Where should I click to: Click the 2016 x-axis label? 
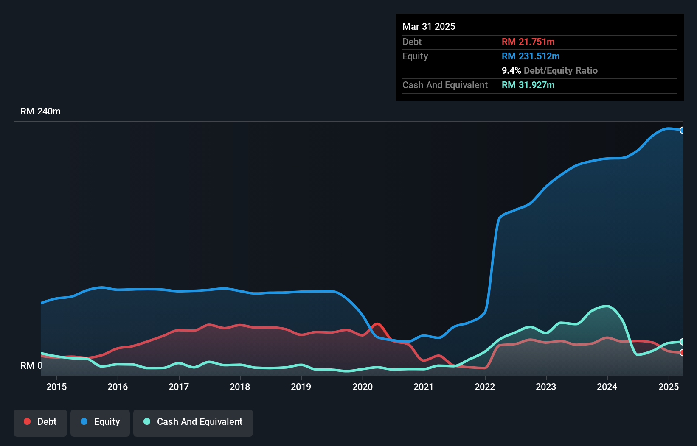118,387
